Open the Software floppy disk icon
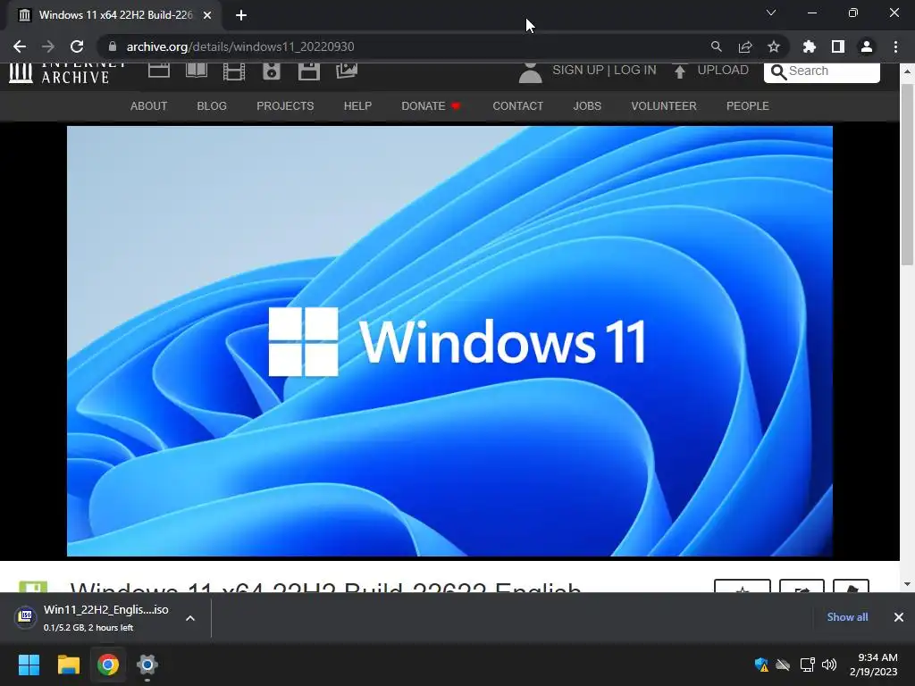 click(308, 71)
